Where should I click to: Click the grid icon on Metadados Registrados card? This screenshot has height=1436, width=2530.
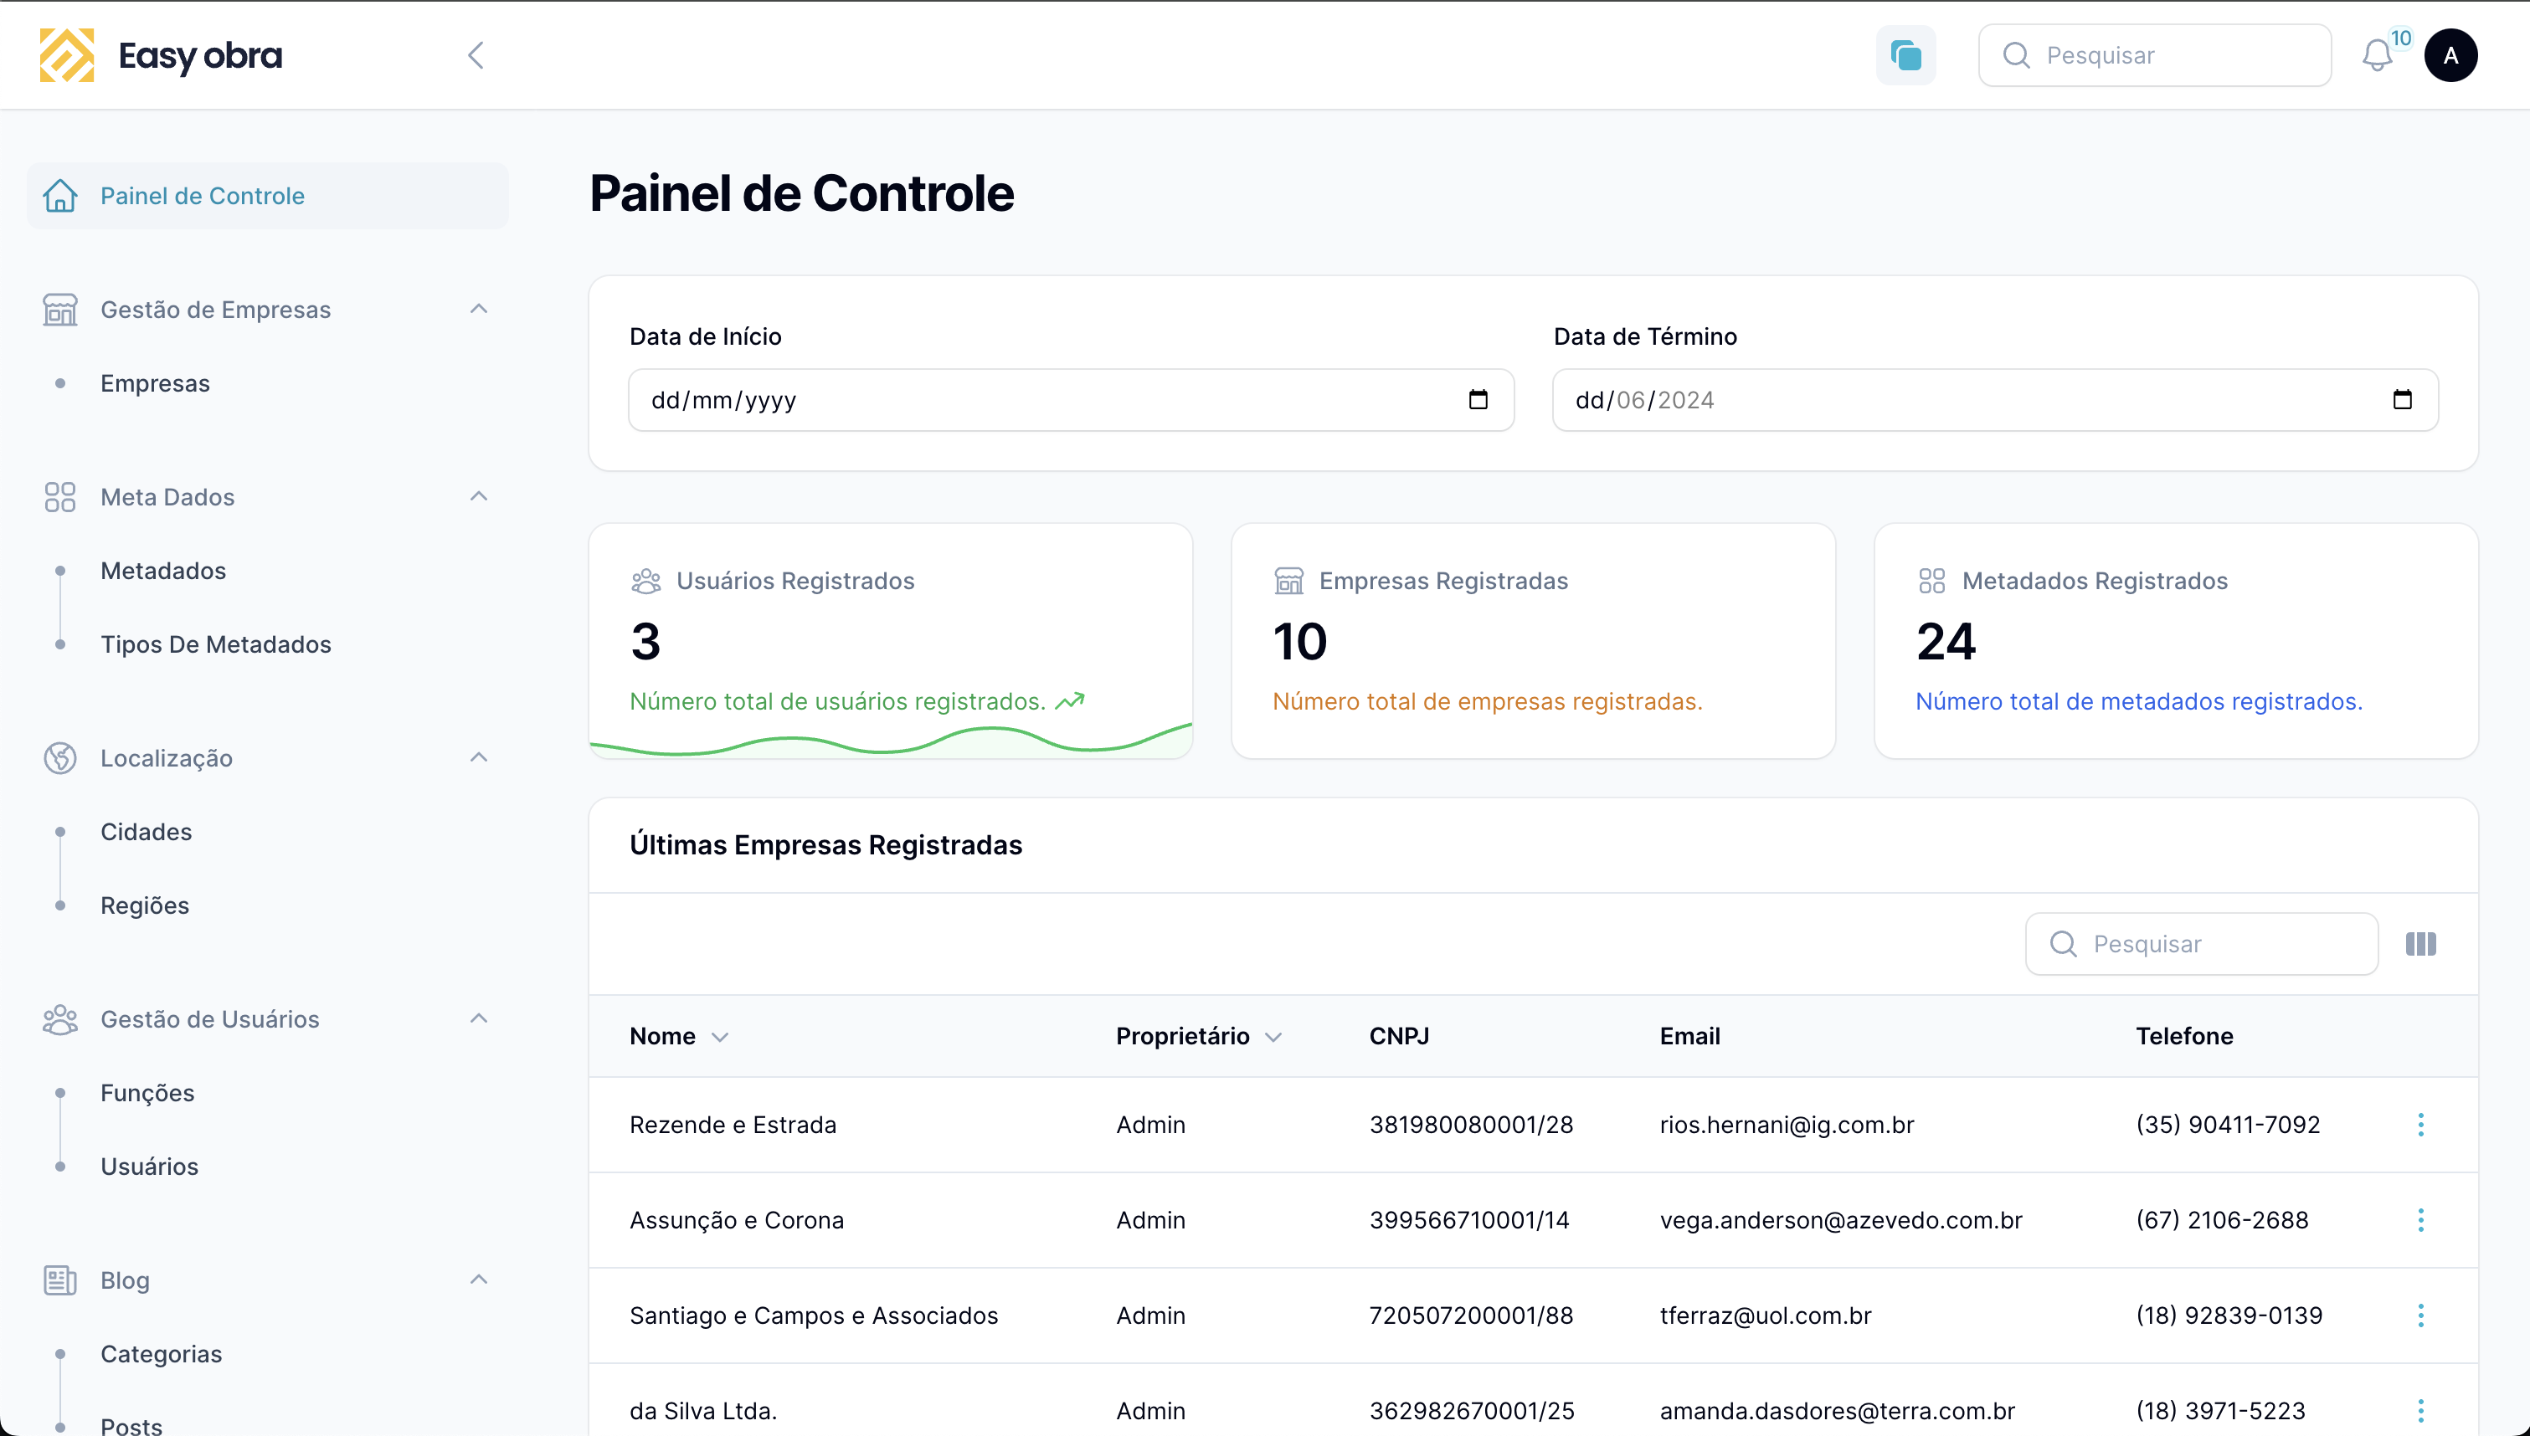(1932, 581)
